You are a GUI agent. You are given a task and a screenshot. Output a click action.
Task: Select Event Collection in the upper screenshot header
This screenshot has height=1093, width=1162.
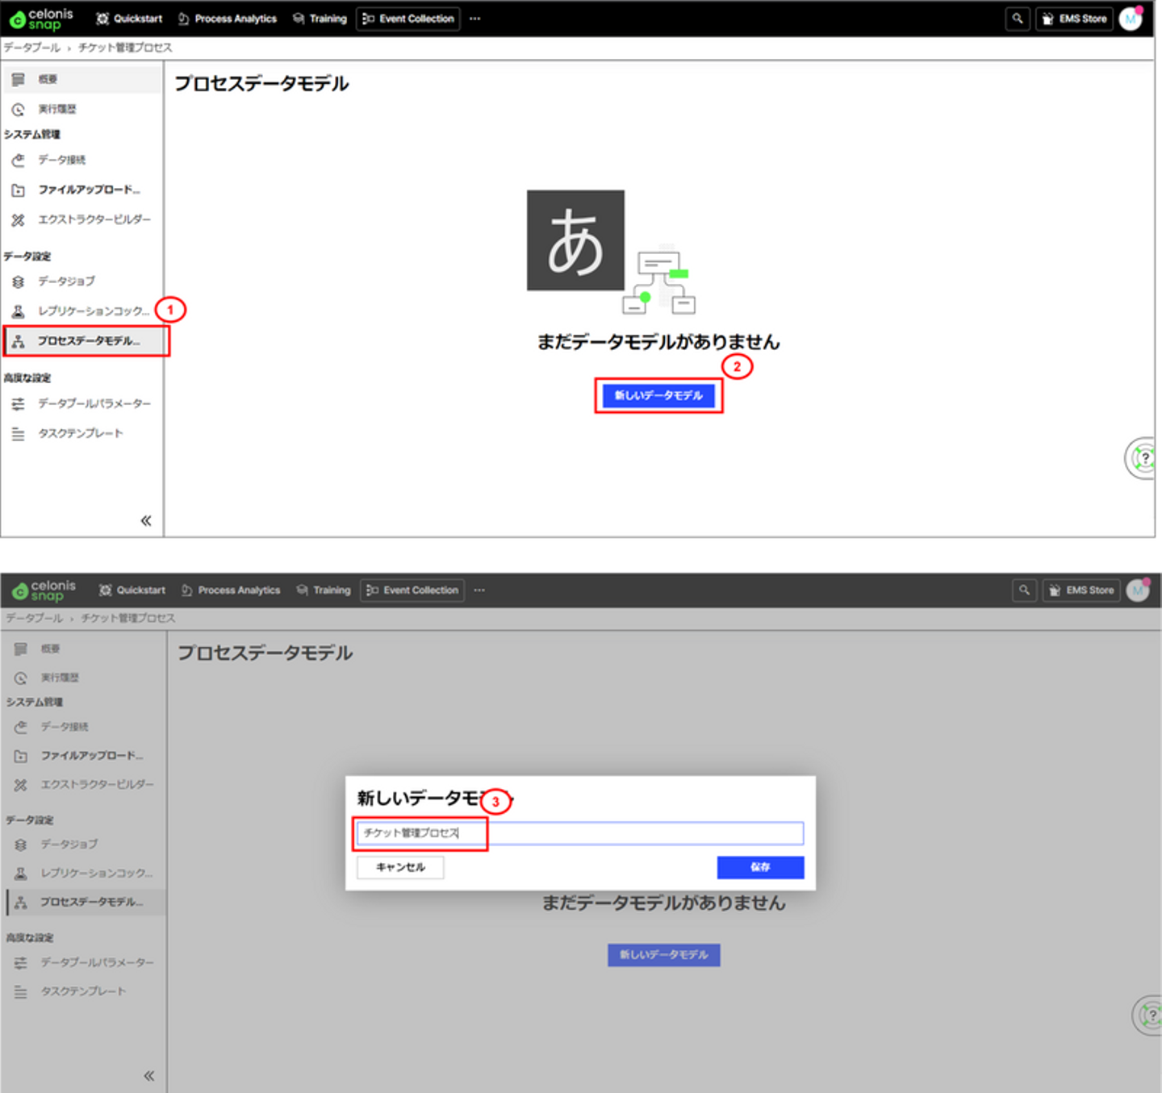click(408, 19)
